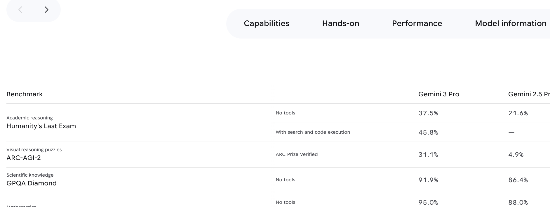This screenshot has width=550, height=207.
Task: Click the 4.9% Gemini 2.5 Pro score
Action: 516,154
